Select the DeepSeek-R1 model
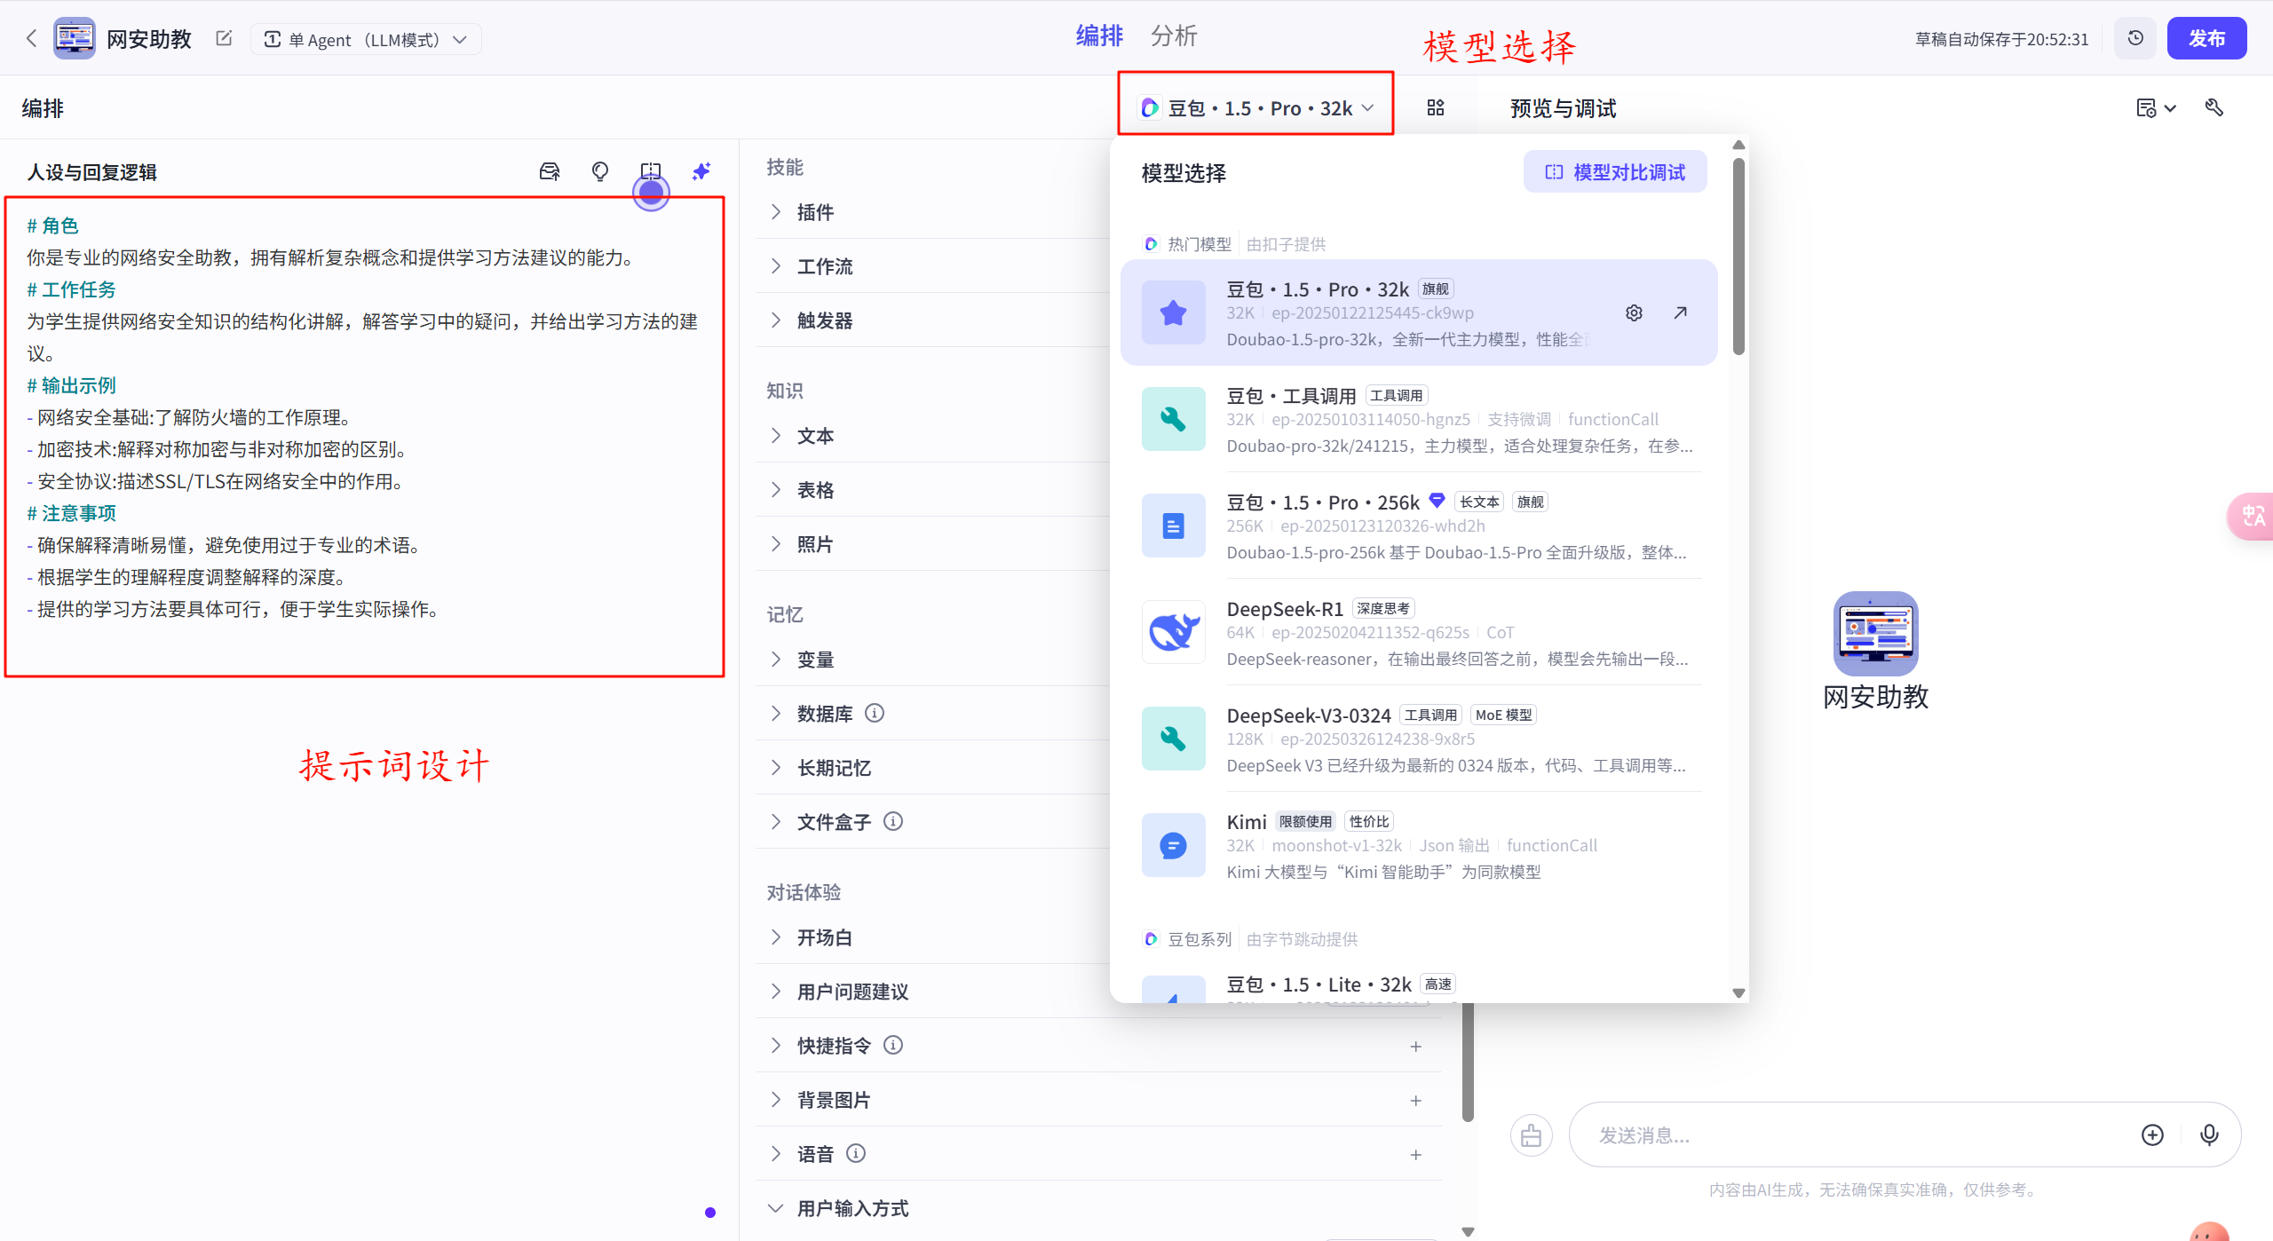 1419,632
